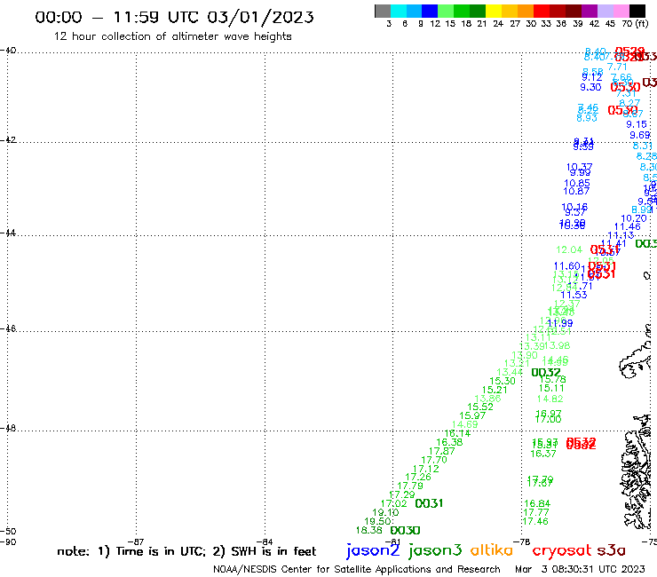The image size is (657, 577).
Task: Click timestamp "Mar 3 08:30:31 UTC 2023"
Action: [580, 569]
